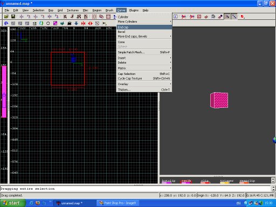Switch to Paint Shop Pro taskbar button
276x207 pixels.
118,203
